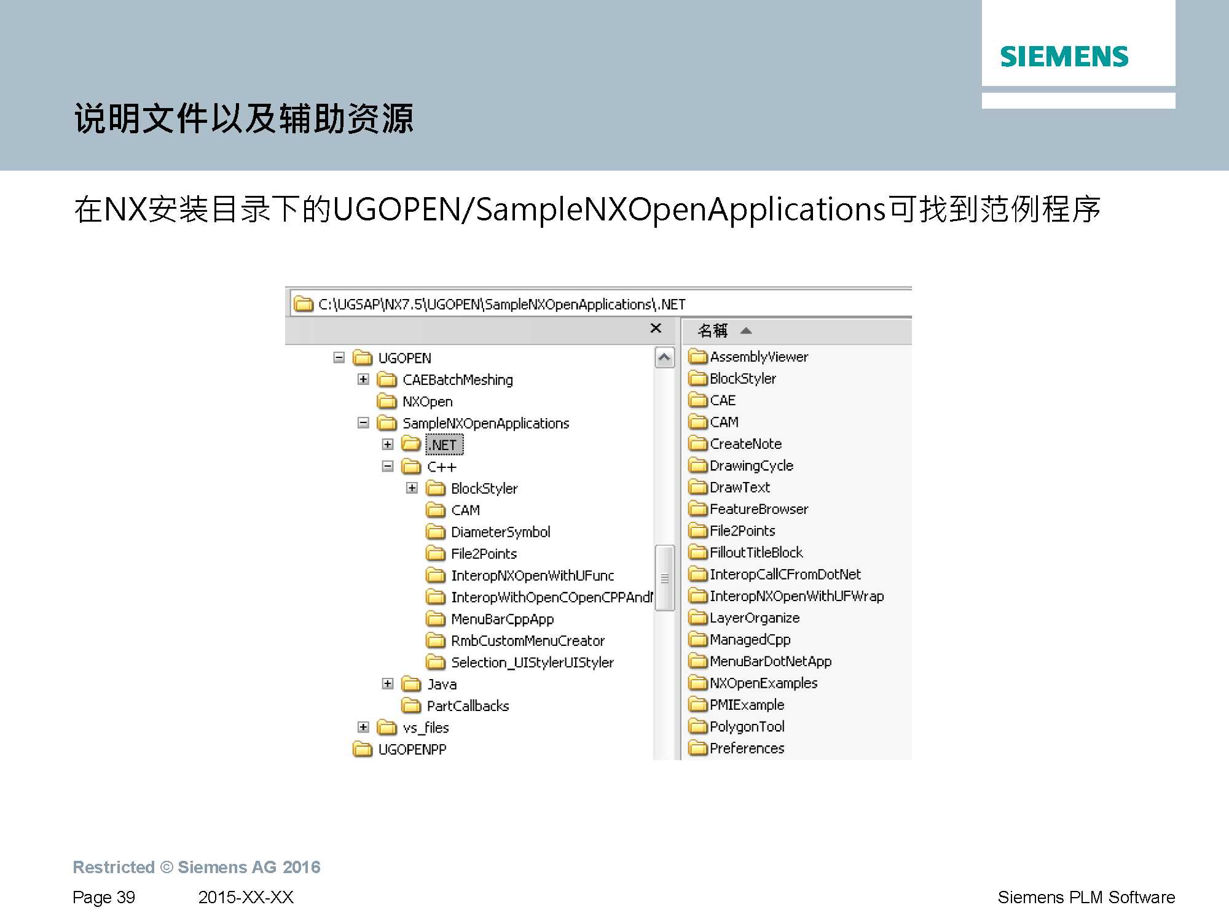Select the InteropNXOpenWithUFunc tree item
The height and width of the screenshot is (921, 1229).
pyautogui.click(x=532, y=576)
